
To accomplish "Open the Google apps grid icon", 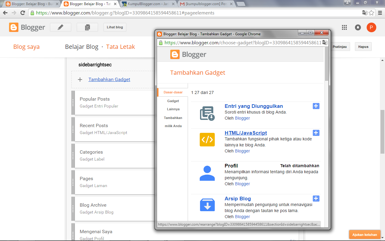I will point(344,27).
